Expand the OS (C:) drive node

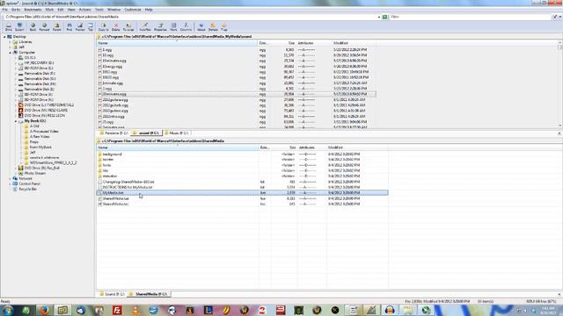point(16,58)
